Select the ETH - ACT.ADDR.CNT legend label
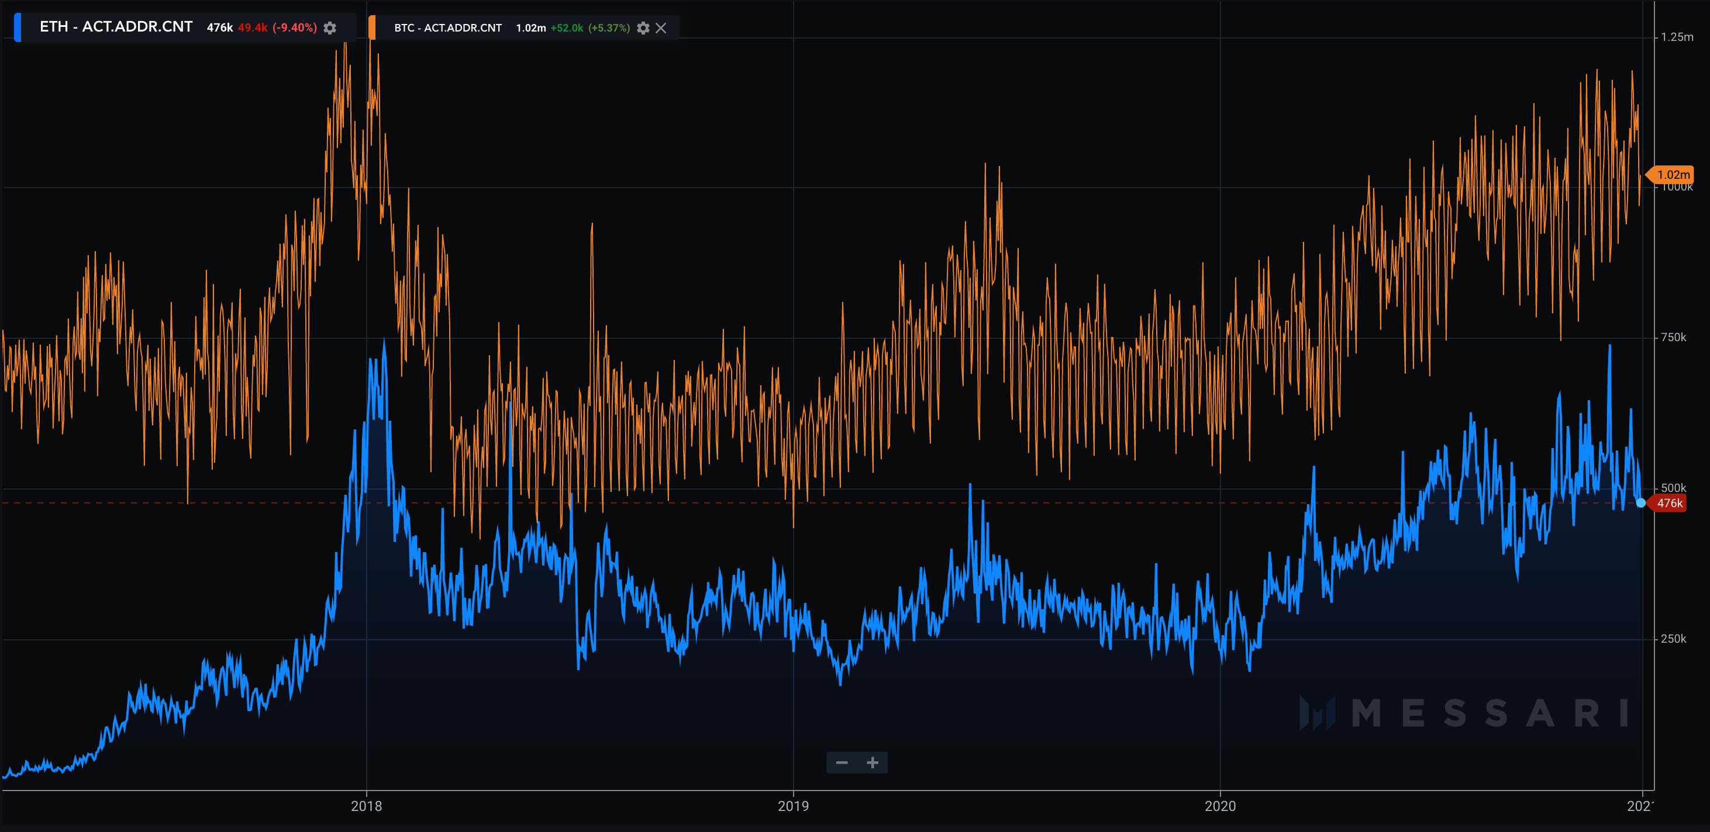This screenshot has width=1710, height=832. click(x=116, y=26)
